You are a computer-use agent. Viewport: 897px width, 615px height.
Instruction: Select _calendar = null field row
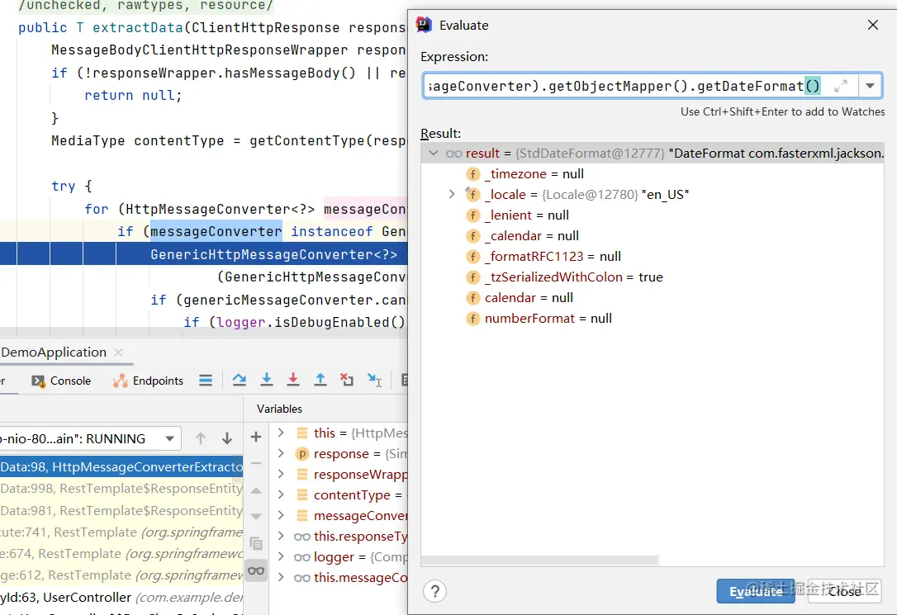click(653, 235)
